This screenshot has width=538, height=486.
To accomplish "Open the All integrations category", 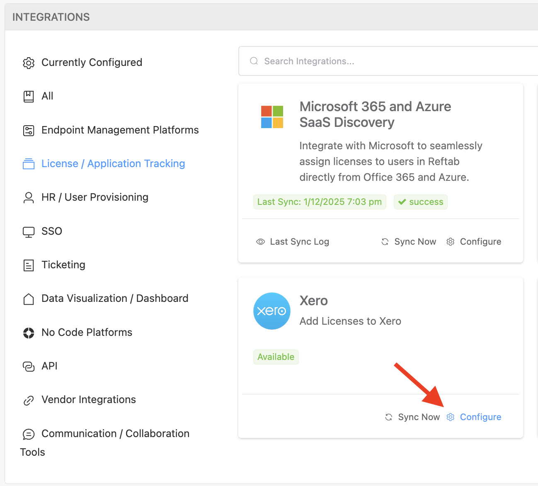I will pos(47,96).
